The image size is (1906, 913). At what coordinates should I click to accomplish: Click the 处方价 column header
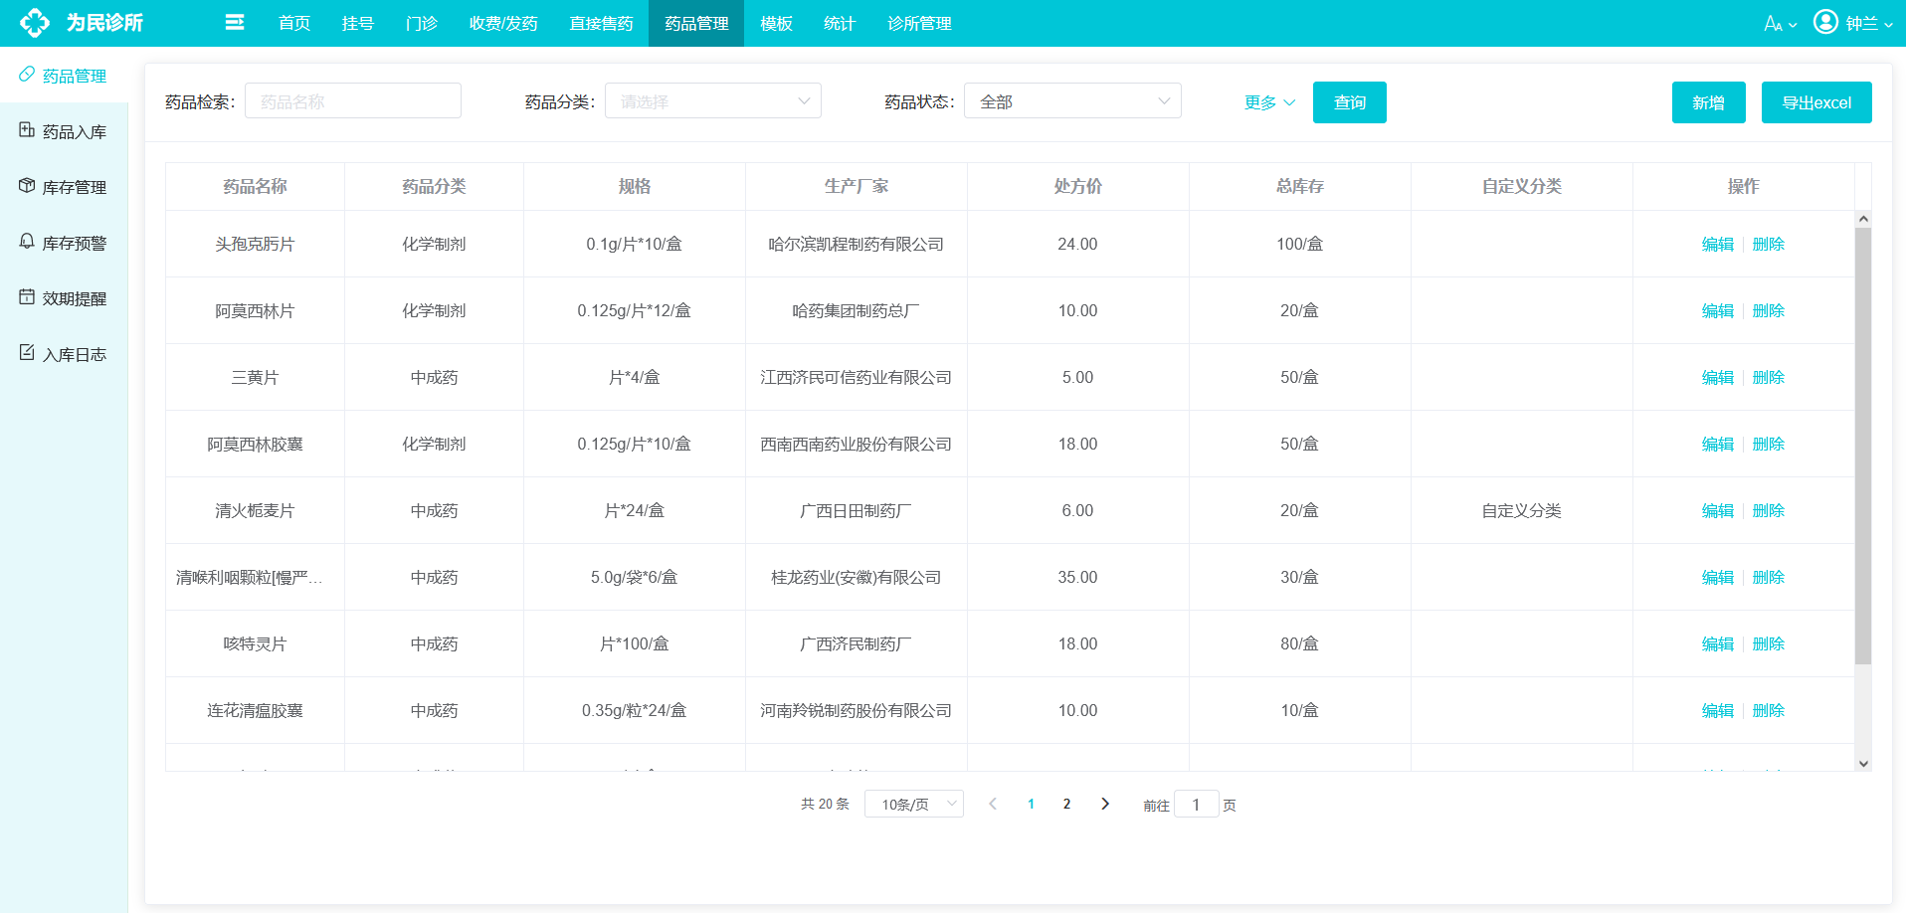[x=1078, y=186]
